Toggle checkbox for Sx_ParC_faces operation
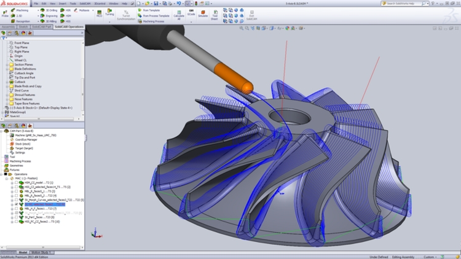Screen dimensions: 461x259 (x=17, y=217)
